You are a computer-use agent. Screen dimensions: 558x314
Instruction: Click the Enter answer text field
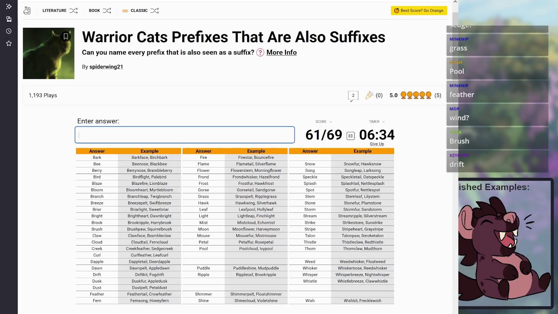click(185, 135)
